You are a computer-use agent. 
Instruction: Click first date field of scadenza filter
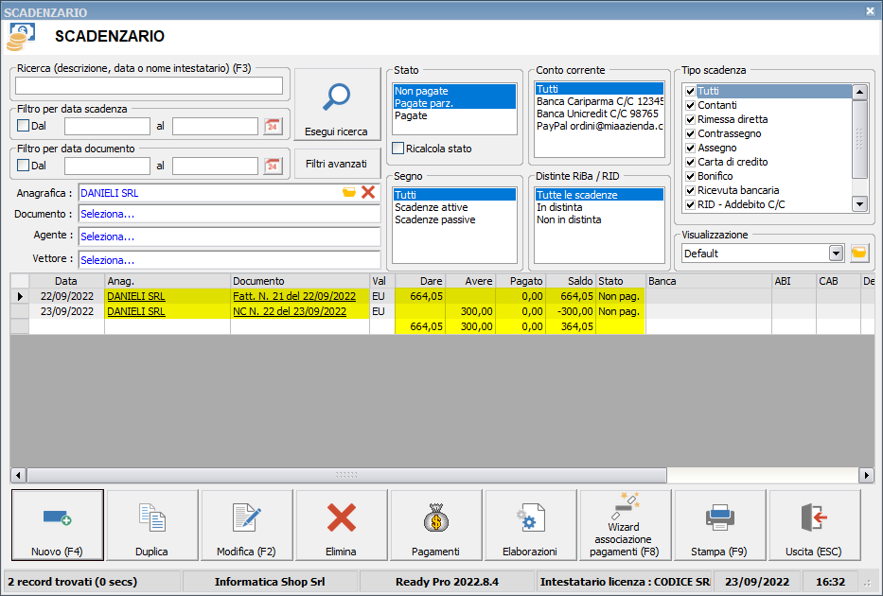pyautogui.click(x=107, y=126)
